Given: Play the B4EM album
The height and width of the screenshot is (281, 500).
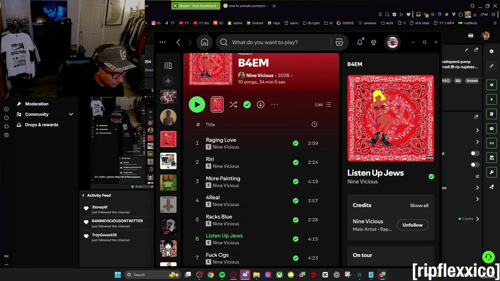Looking at the screenshot, I should [197, 105].
